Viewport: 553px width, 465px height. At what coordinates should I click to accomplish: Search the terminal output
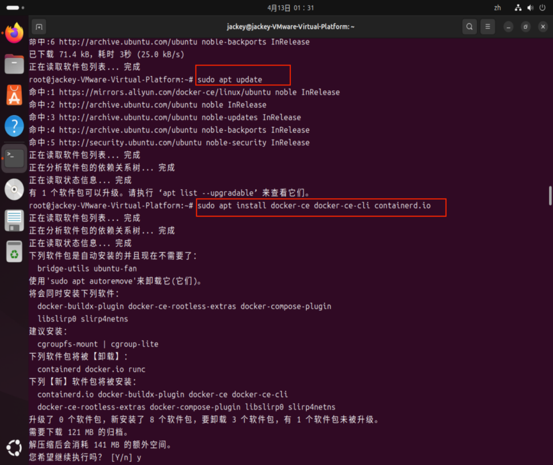pyautogui.click(x=470, y=27)
